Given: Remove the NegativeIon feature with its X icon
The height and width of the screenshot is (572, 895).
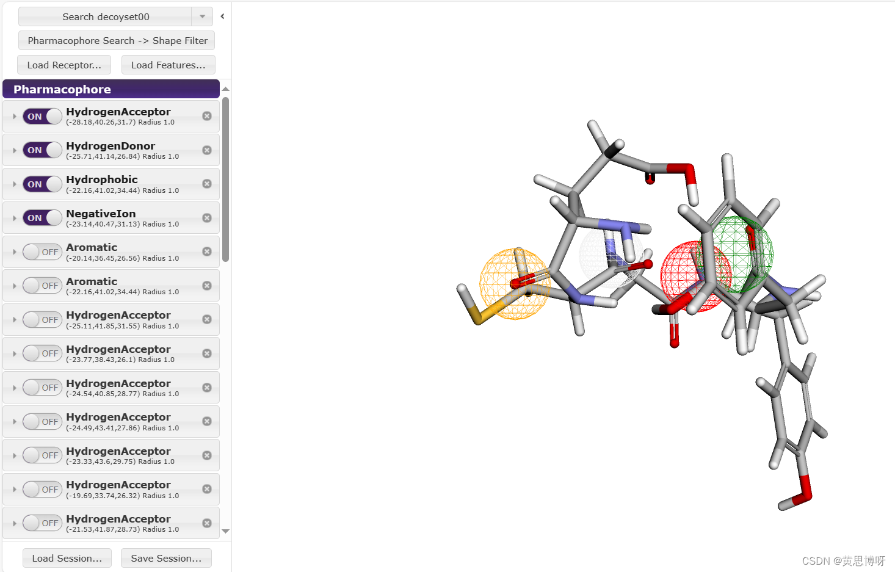Looking at the screenshot, I should [x=207, y=218].
